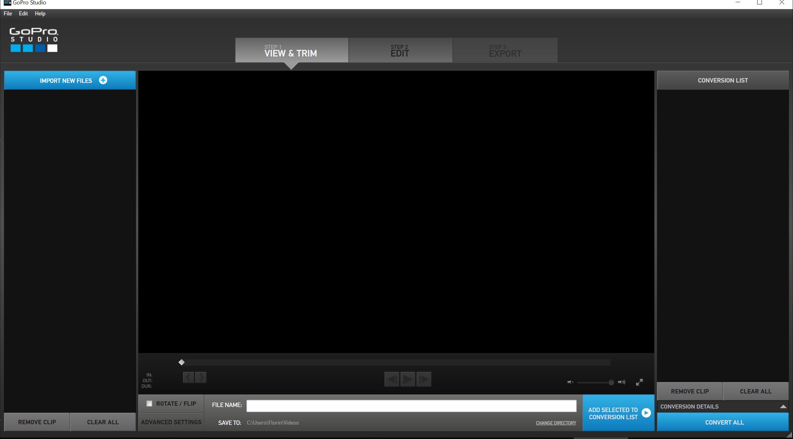Image resolution: width=793 pixels, height=439 pixels.
Task: Open Advanced Settings
Action: [171, 422]
